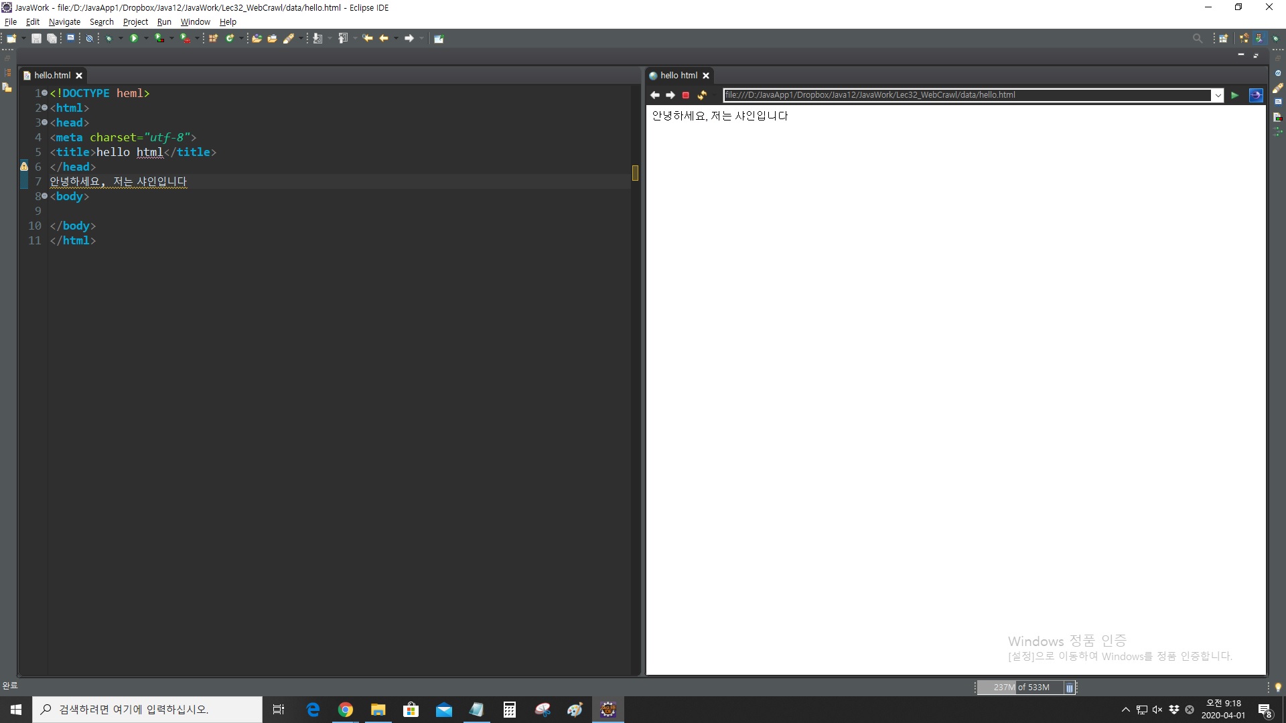Viewport: 1286px width, 723px height.
Task: Expand the Run configurations dropdown arrow
Action: tap(146, 38)
